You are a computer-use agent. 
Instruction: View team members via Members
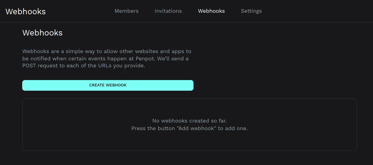pos(126,11)
